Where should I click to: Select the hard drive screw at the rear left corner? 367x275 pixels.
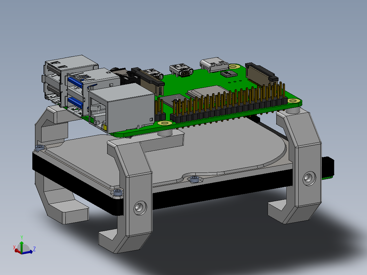coord(40,148)
